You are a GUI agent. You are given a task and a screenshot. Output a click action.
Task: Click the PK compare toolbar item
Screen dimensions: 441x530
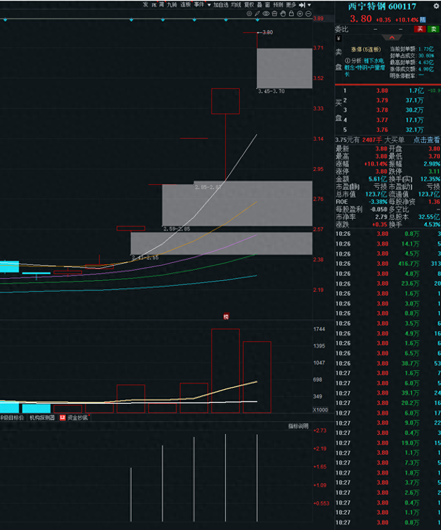point(154,5)
